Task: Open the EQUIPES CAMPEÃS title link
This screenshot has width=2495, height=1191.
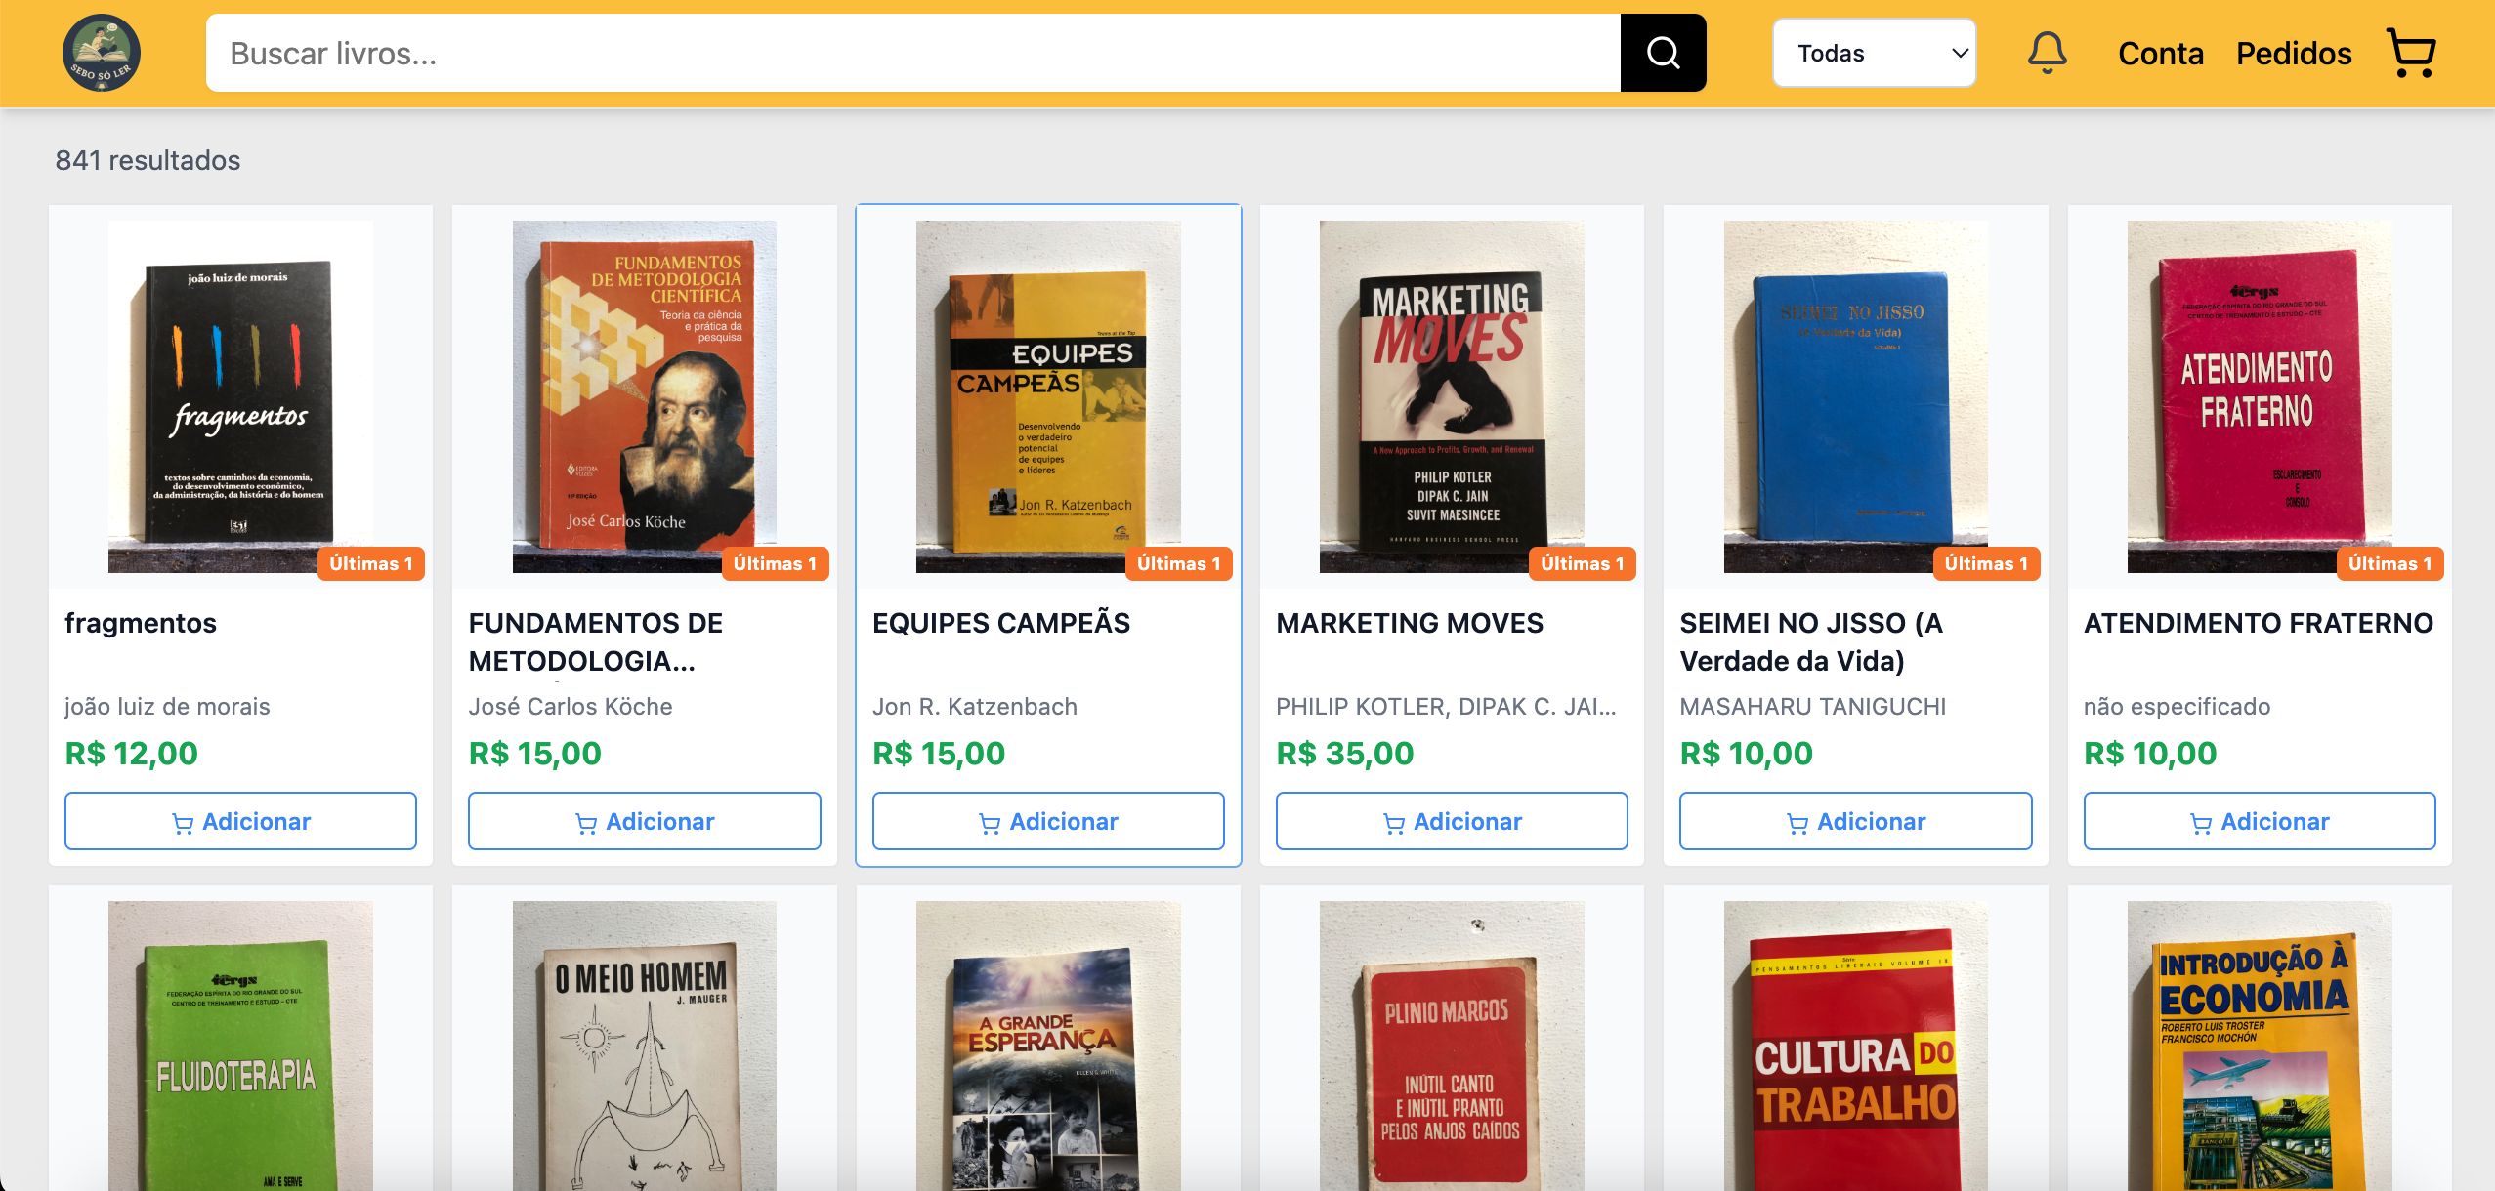Action: pos(1000,623)
